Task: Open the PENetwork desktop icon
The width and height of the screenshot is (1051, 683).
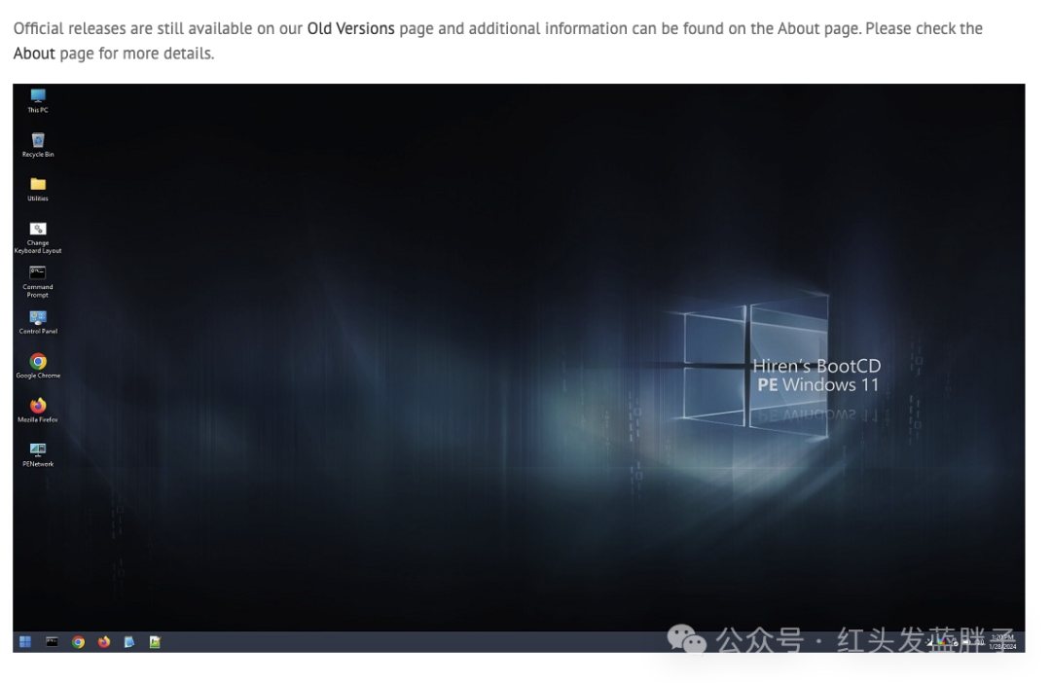Action: 38,454
